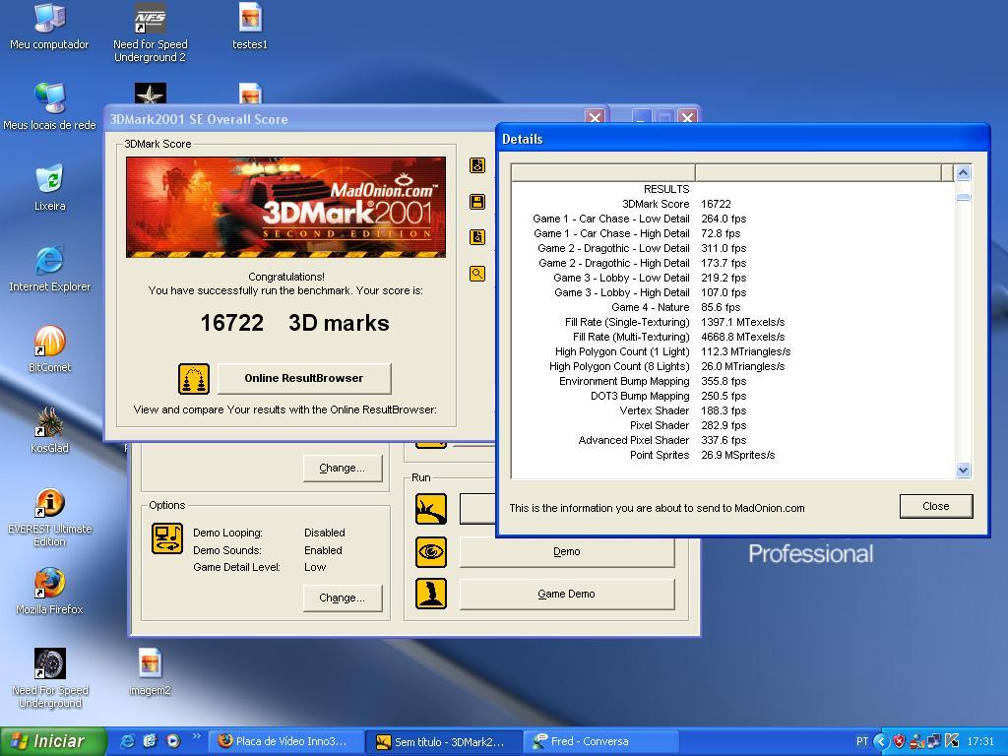Launch BitComet from desktop
1008x756 pixels.
[x=49, y=350]
